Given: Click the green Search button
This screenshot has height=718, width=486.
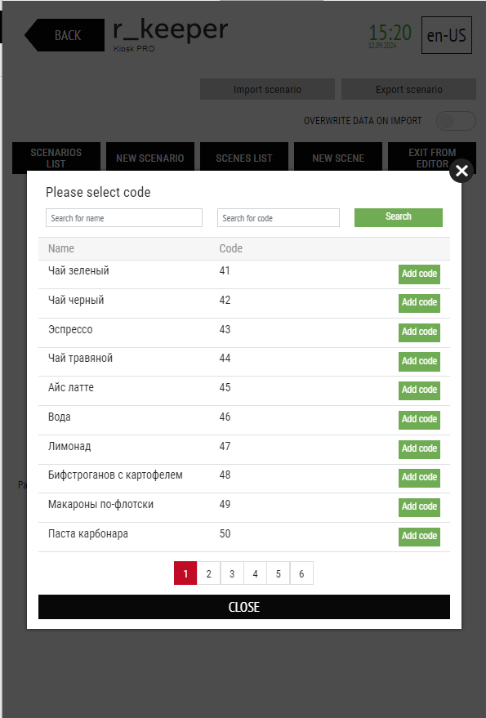Looking at the screenshot, I should pyautogui.click(x=399, y=217).
